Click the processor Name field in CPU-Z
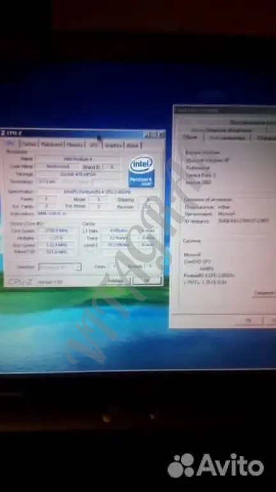Image resolution: width=276 pixels, height=492 pixels. [x=78, y=159]
